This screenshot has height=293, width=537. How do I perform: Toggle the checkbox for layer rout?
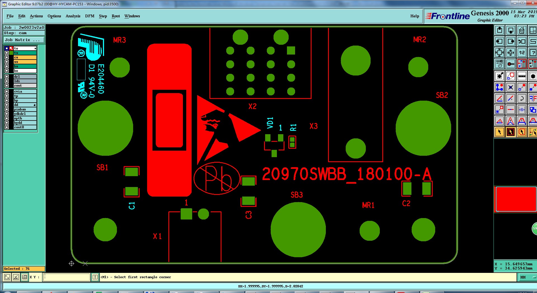7,86
